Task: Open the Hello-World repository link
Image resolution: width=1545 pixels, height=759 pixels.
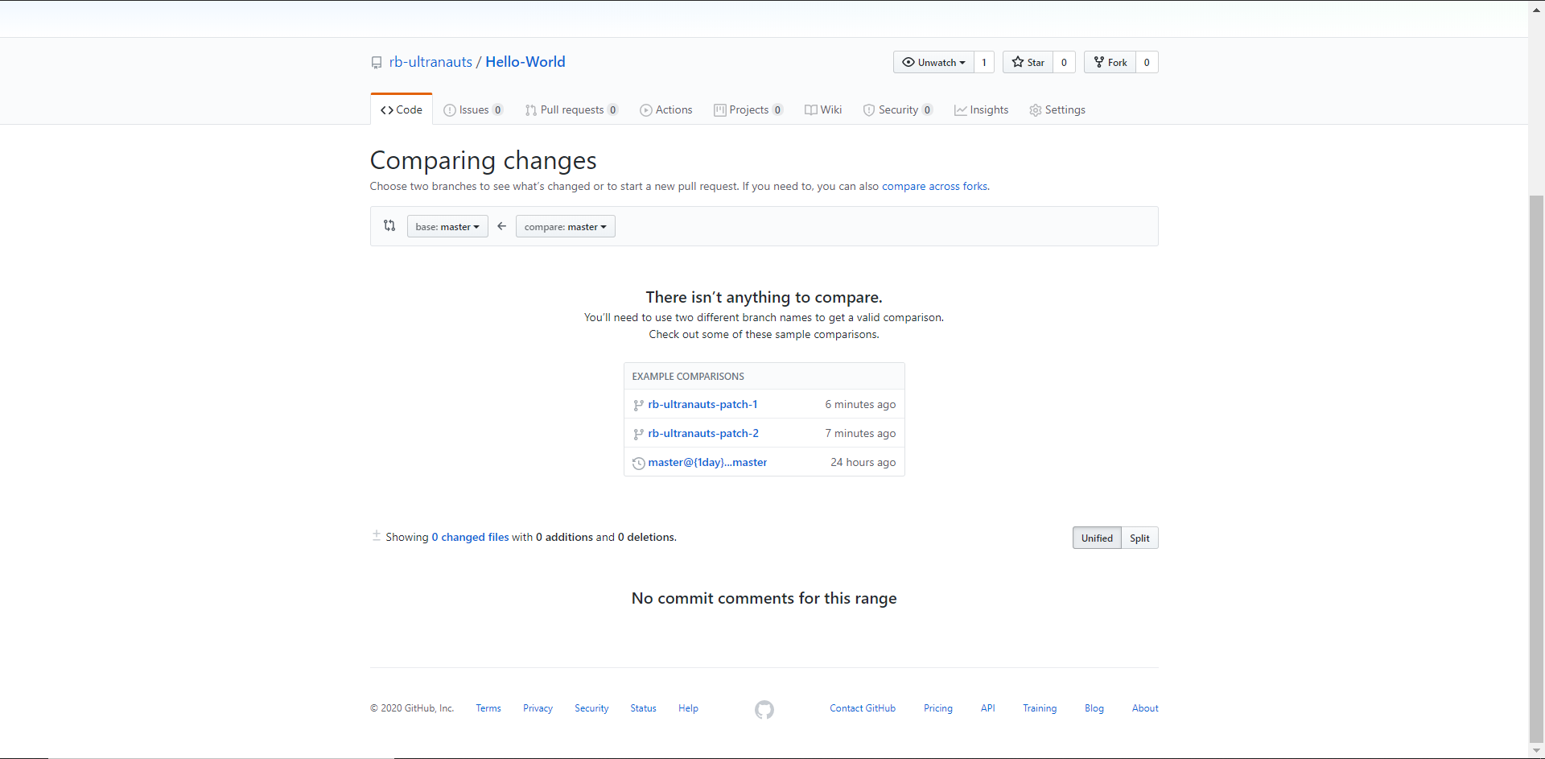Action: 525,62
